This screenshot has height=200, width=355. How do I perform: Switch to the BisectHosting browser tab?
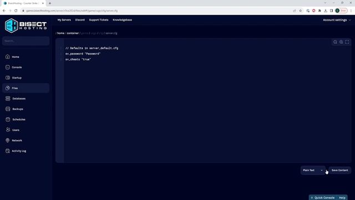click(x=23, y=3)
